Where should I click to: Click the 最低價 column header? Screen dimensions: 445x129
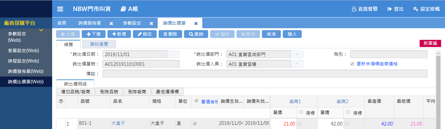(408, 102)
